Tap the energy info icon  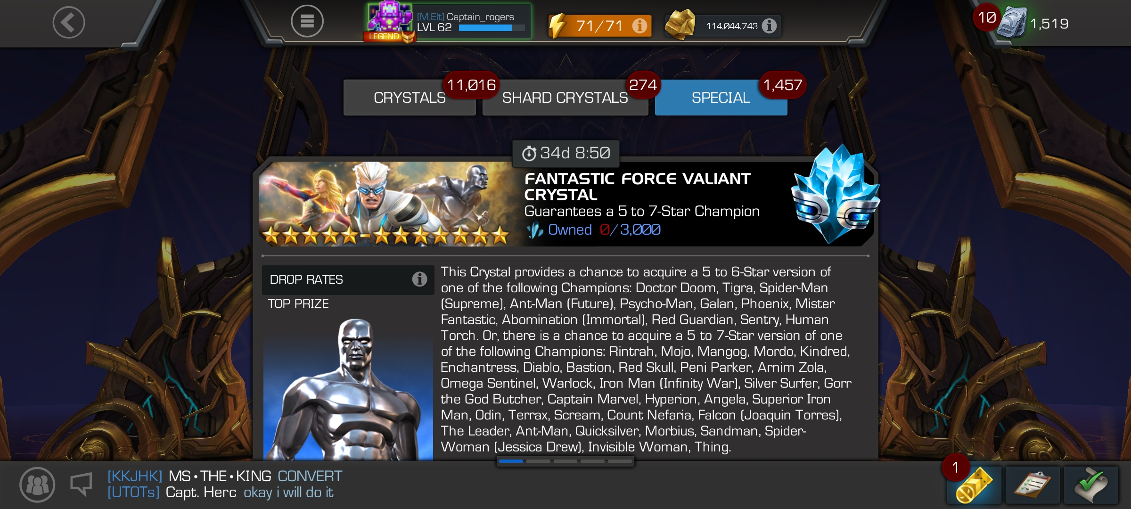click(639, 25)
